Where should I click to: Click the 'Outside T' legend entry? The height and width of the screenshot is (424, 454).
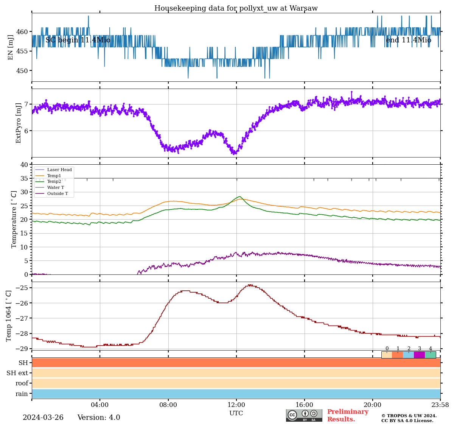click(51, 193)
